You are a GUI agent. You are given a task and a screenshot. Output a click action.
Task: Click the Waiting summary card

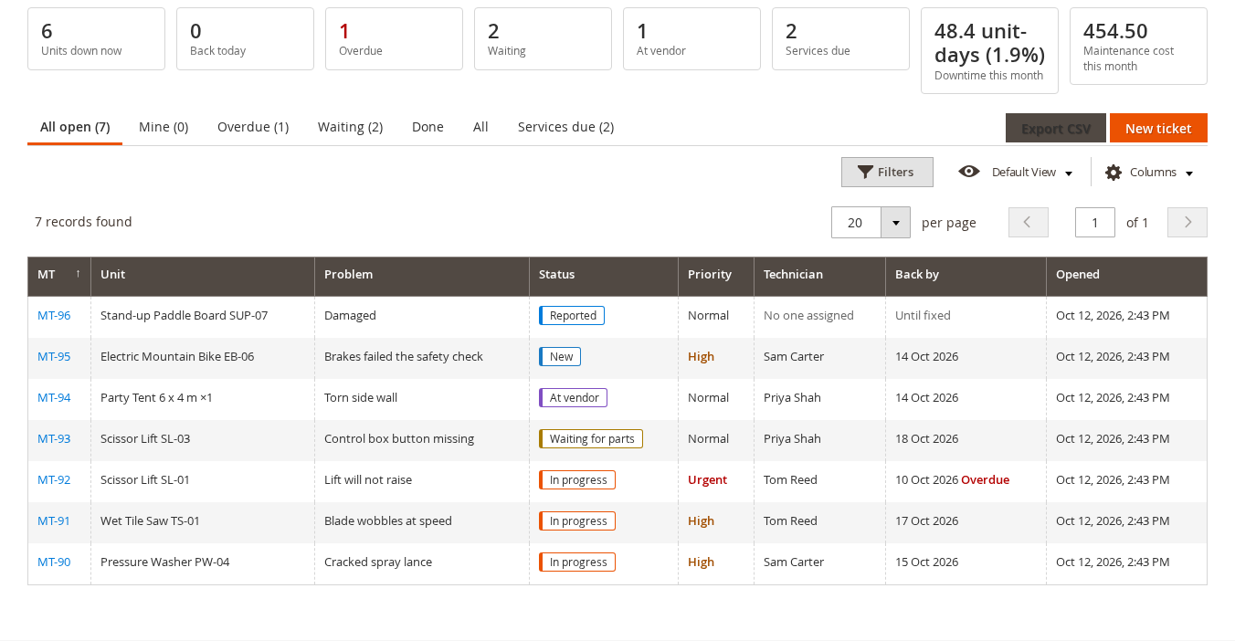point(543,38)
